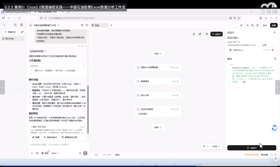Regenerate response from user message

point(85,46)
